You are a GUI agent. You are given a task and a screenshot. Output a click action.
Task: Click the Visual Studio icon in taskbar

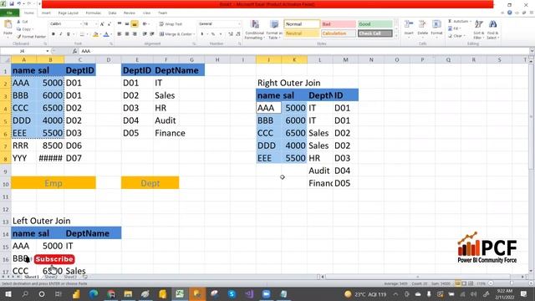[249, 293]
